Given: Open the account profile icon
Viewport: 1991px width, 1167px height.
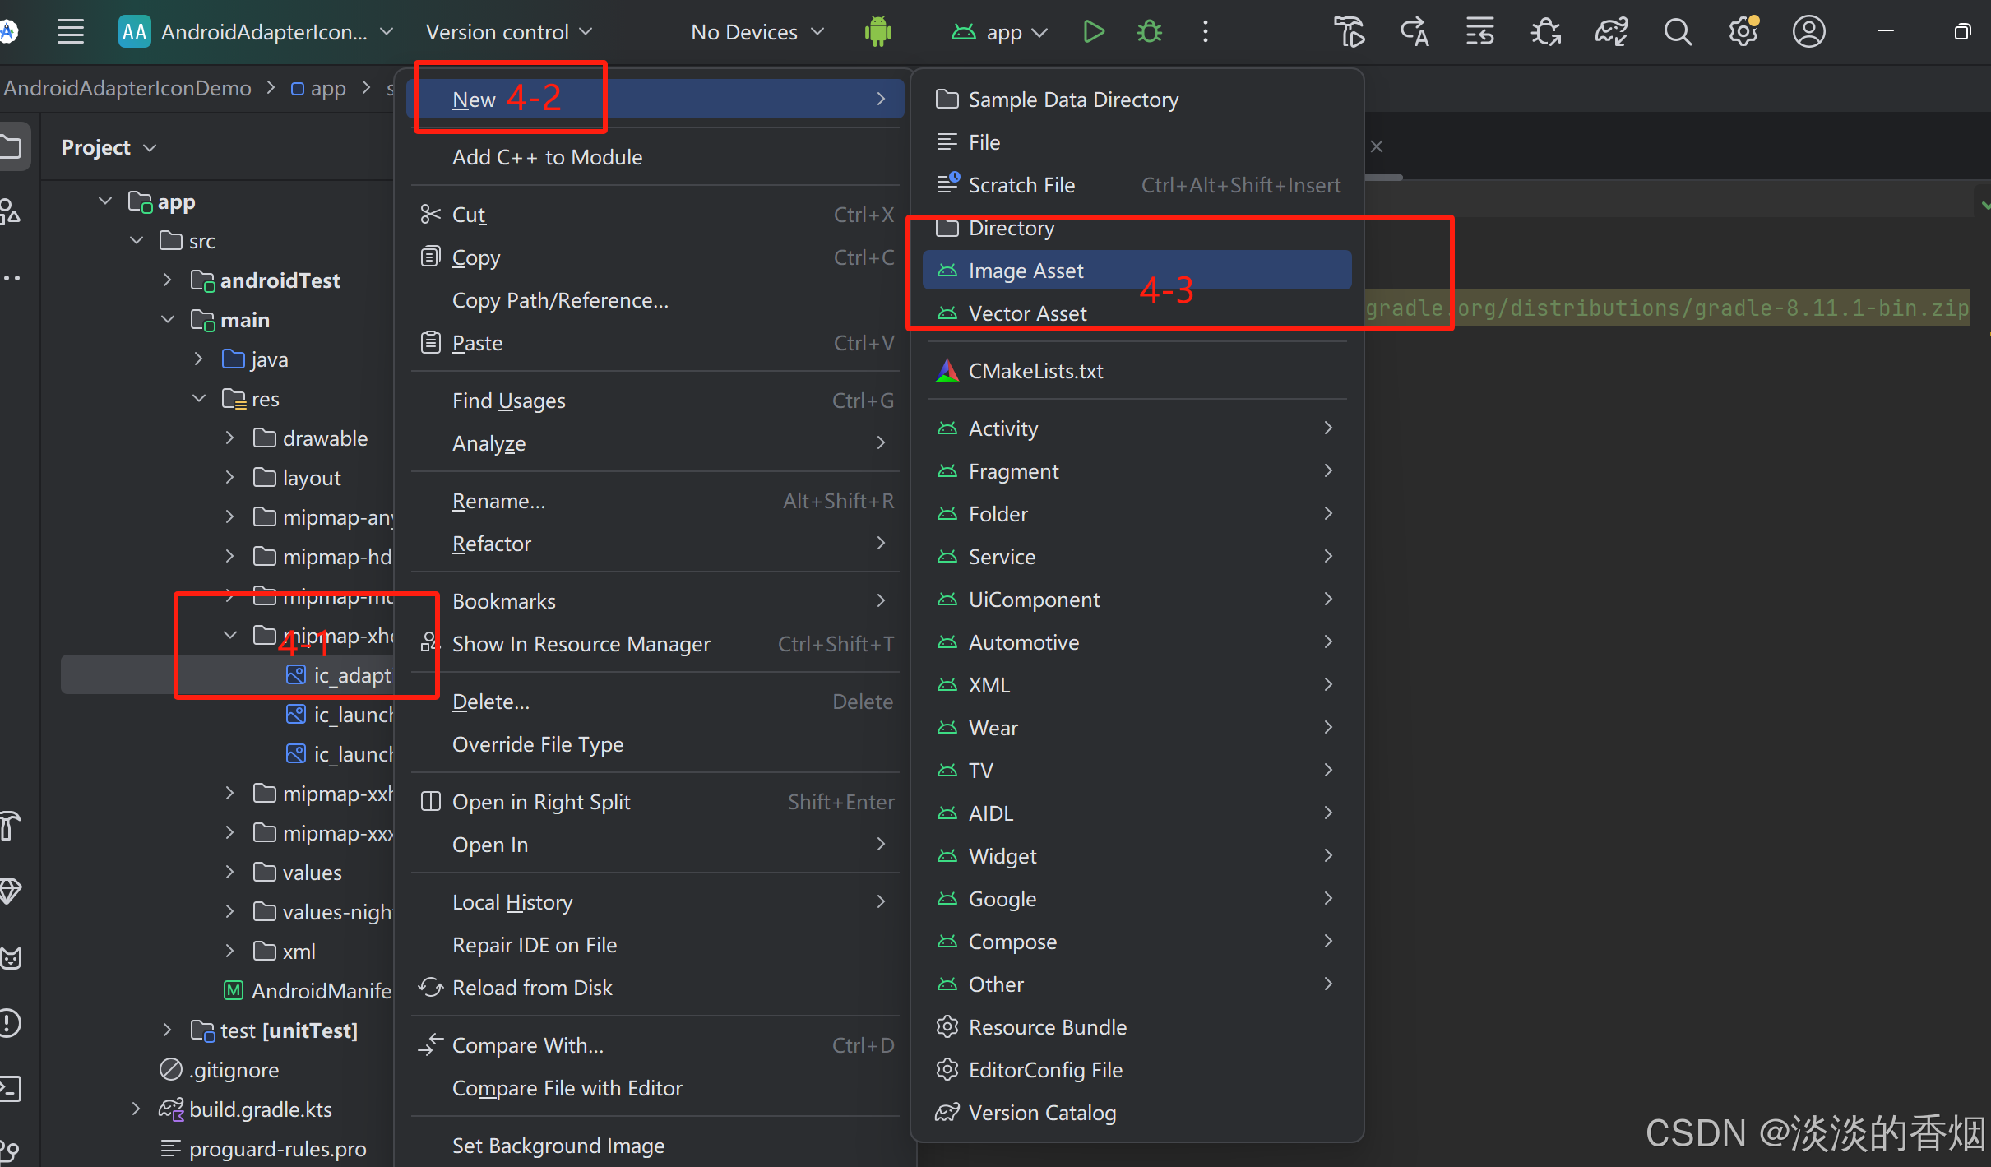Looking at the screenshot, I should coord(1808,31).
